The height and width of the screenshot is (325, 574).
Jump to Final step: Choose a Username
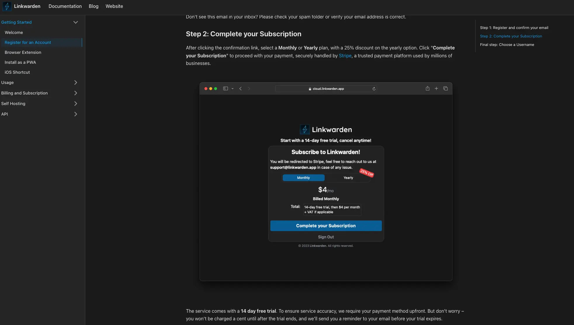tap(507, 45)
